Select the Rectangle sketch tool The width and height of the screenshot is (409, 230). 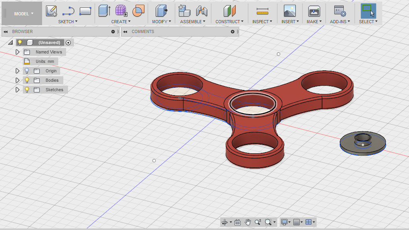(x=85, y=11)
